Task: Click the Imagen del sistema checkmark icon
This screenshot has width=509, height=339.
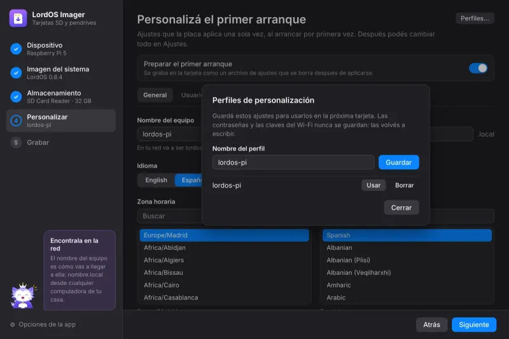Action: [x=16, y=73]
